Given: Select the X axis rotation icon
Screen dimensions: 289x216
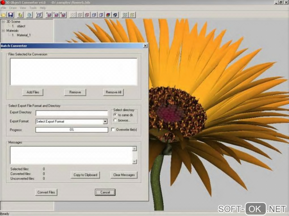Looking at the screenshot, I should 49,15.
